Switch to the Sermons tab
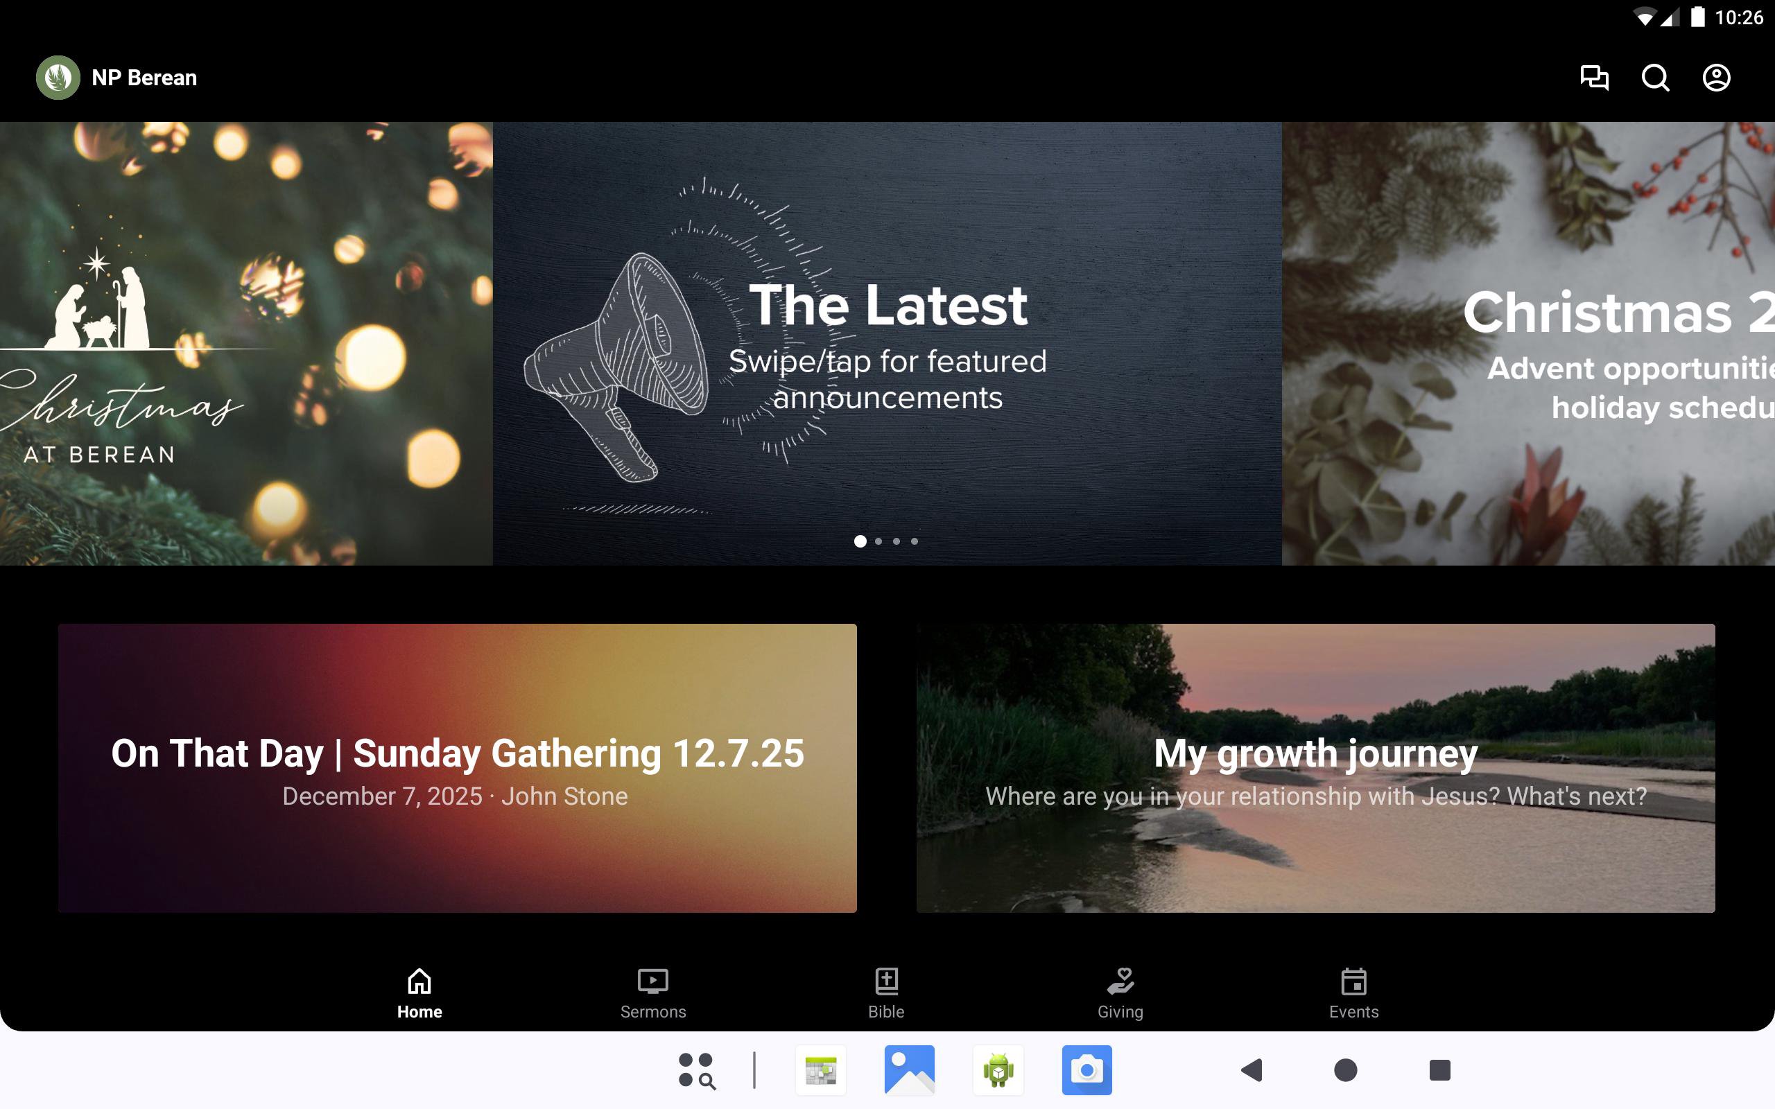Viewport: 1775px width, 1109px height. click(652, 993)
